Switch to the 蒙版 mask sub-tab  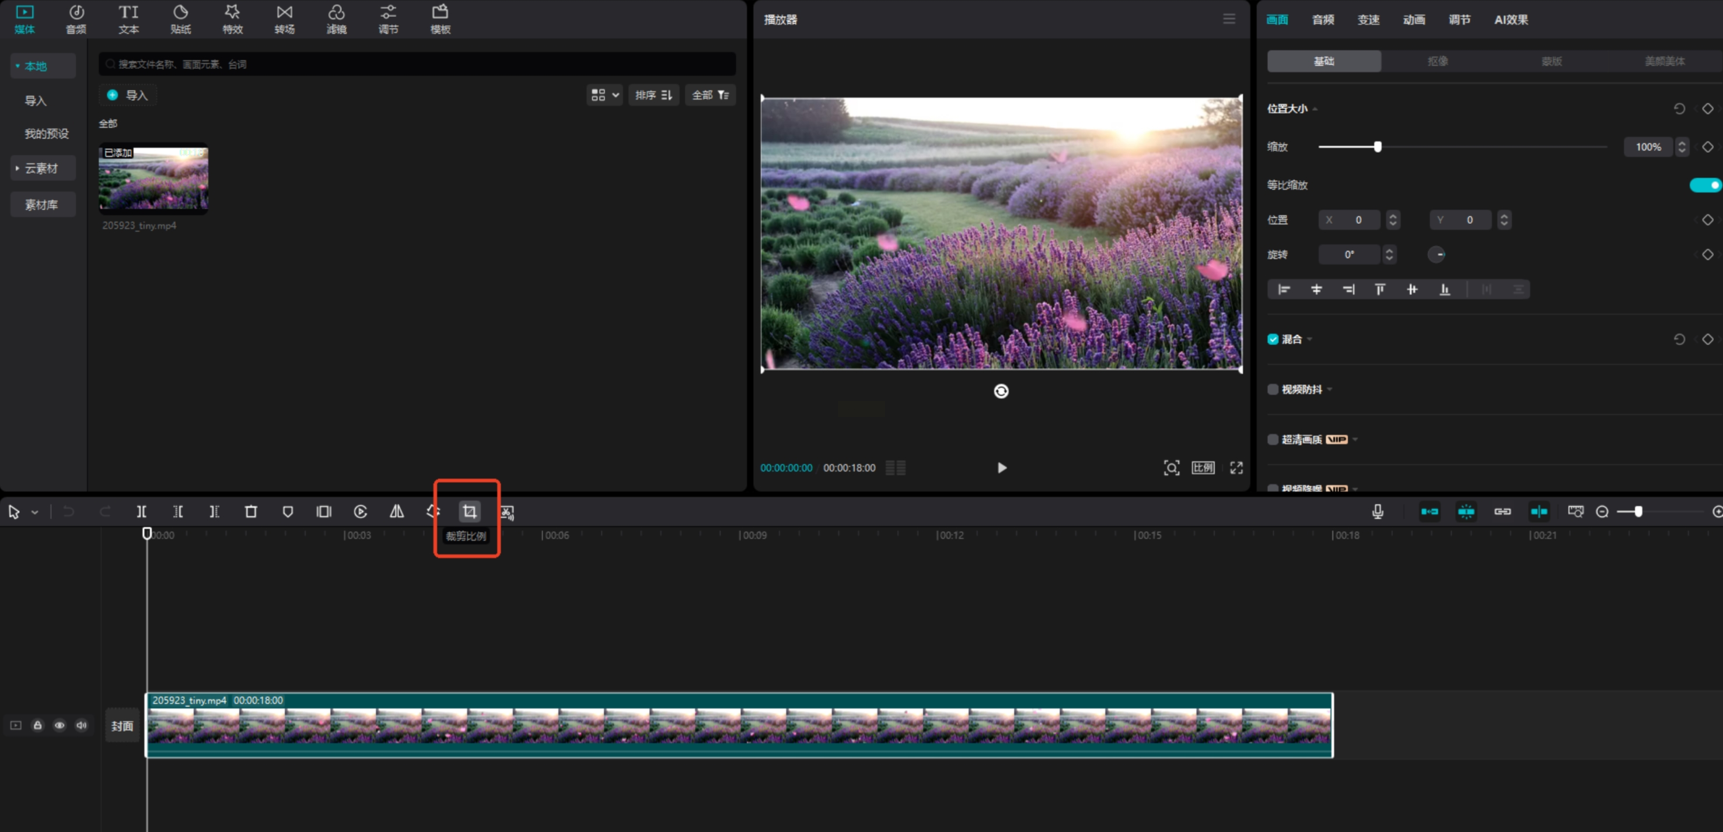[1551, 61]
